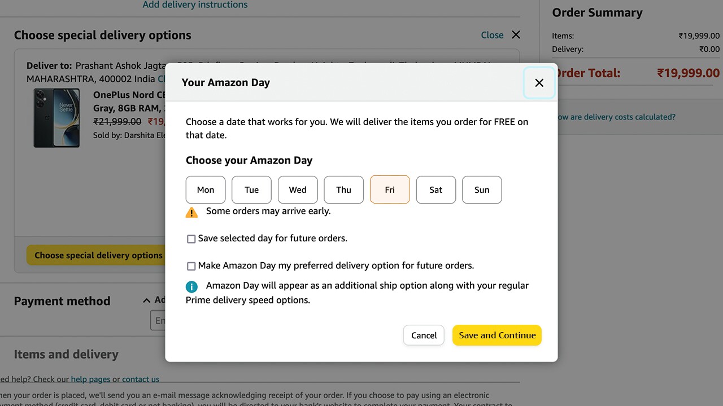
Task: Open the OnePlus Nord phone thumbnail
Action: tap(56, 118)
